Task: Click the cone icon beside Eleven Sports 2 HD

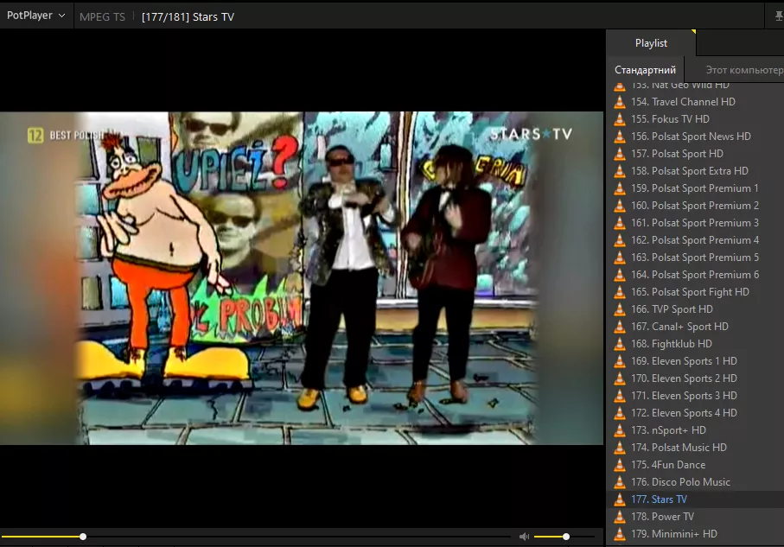Action: tap(620, 378)
